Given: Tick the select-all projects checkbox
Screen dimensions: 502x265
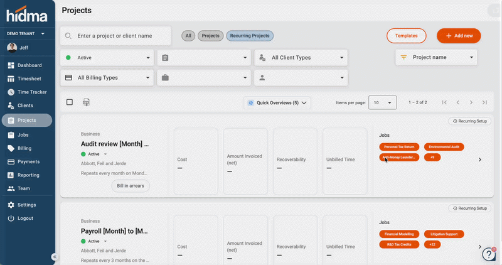Looking at the screenshot, I should click(x=70, y=102).
